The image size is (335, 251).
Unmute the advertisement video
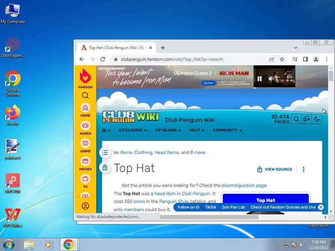[x=271, y=79]
